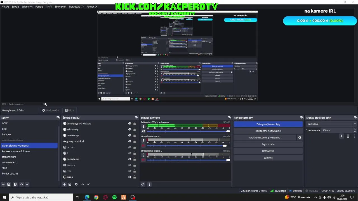Click Filtry button above panels
Image resolution: width=358 pixels, height=201 pixels.
69,110
